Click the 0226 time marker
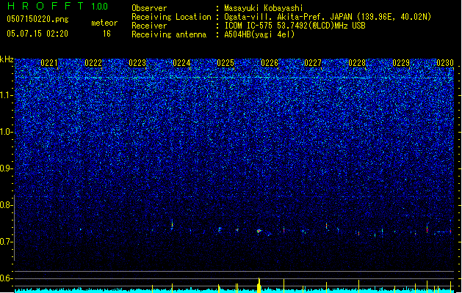 [x=270, y=63]
